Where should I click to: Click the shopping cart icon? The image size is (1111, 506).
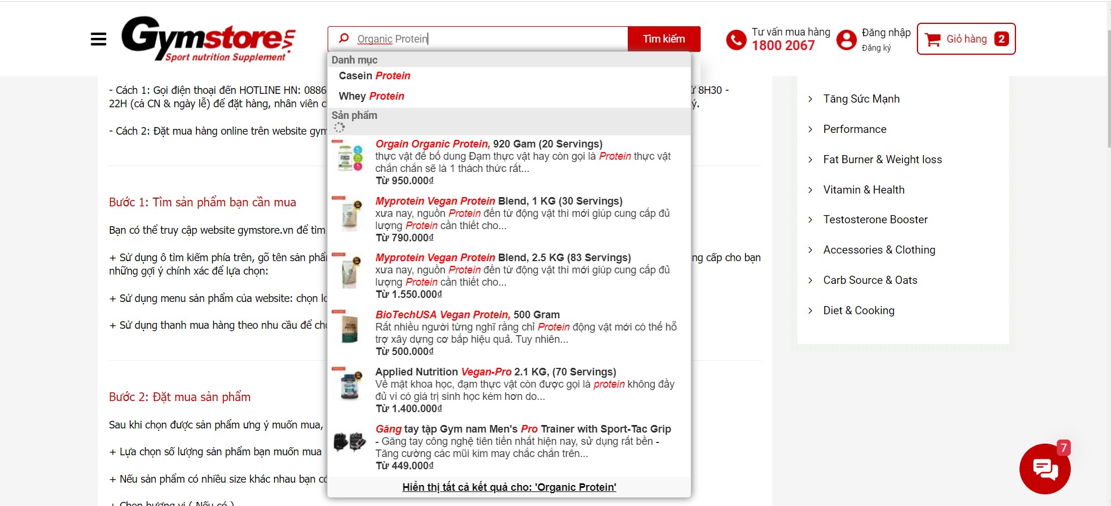(x=933, y=40)
